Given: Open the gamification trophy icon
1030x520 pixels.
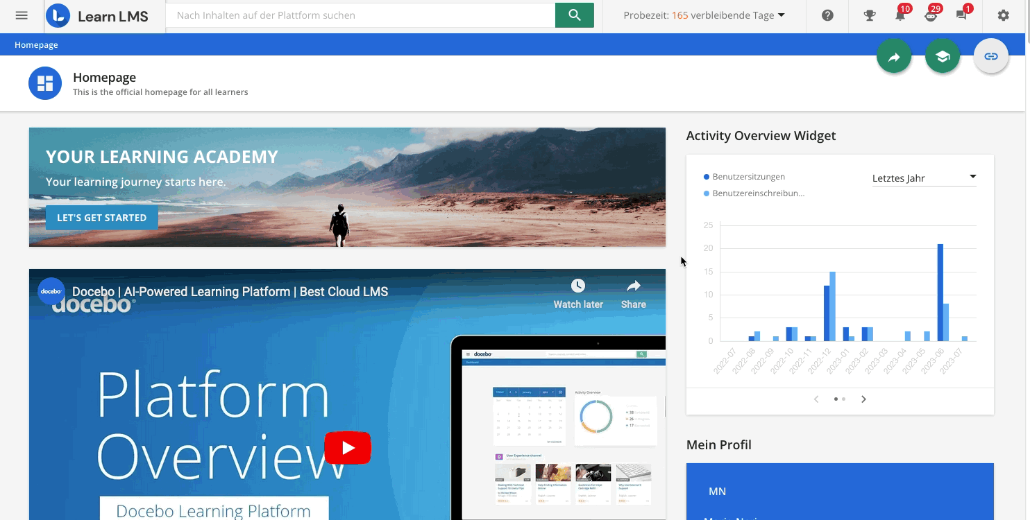Looking at the screenshot, I should pyautogui.click(x=869, y=15).
